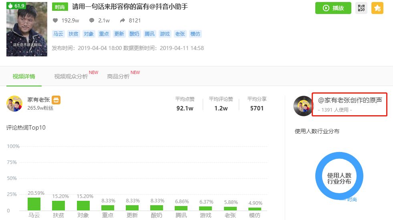Viewport: 393px width, 220px height.
Task: Click the 模仿 4.90% bar
Action: (255, 209)
